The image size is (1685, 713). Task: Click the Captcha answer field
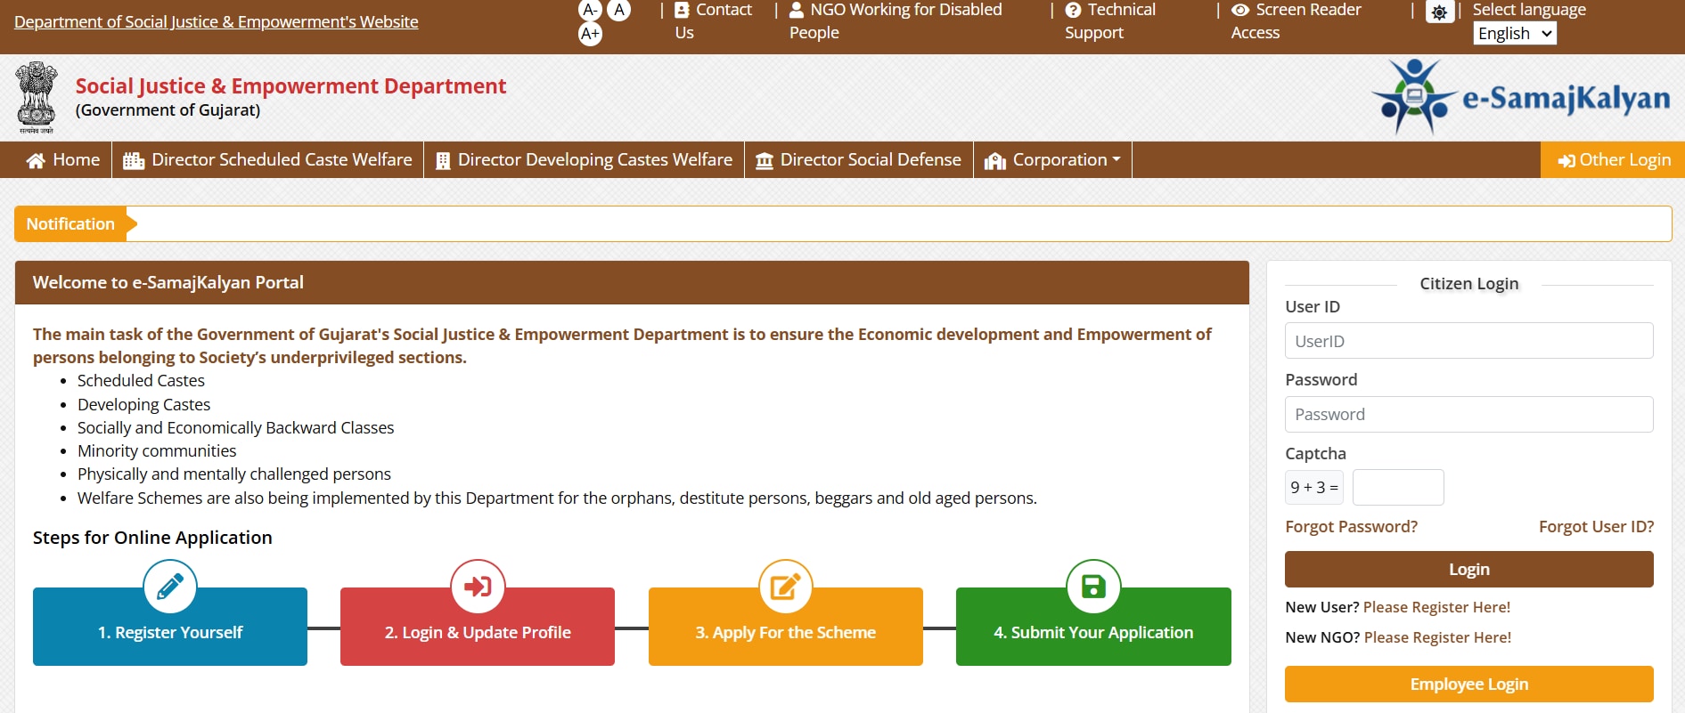click(x=1397, y=488)
